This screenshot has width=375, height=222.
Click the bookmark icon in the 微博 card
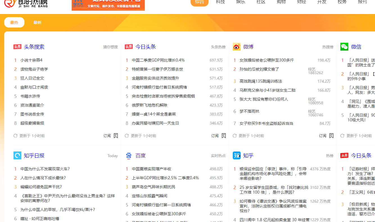pyautogui.click(x=331, y=136)
